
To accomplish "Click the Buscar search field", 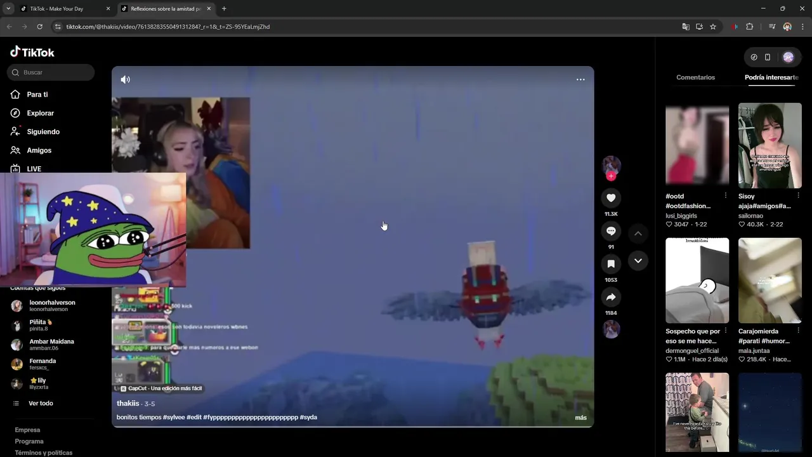I will click(51, 72).
